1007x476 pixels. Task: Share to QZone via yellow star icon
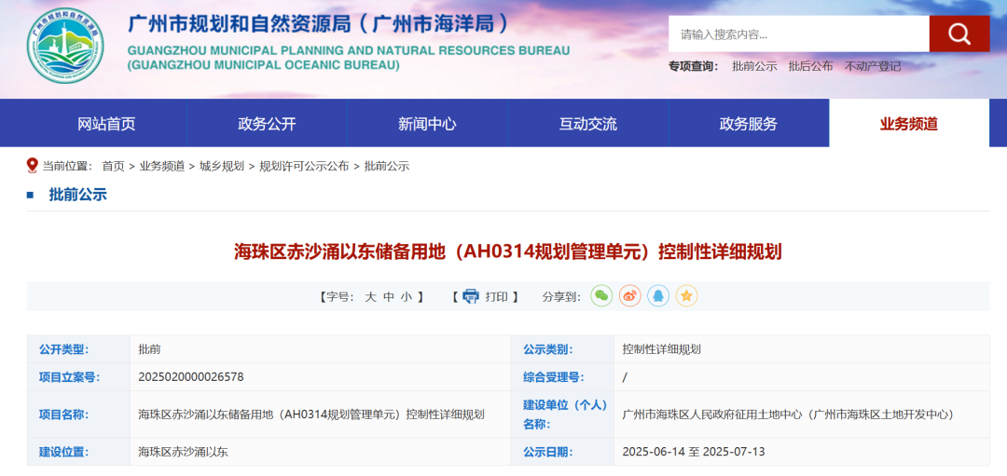686,295
